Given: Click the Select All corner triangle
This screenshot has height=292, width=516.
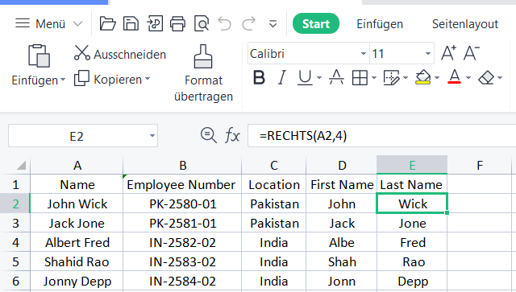Looking at the screenshot, I should [21, 165].
